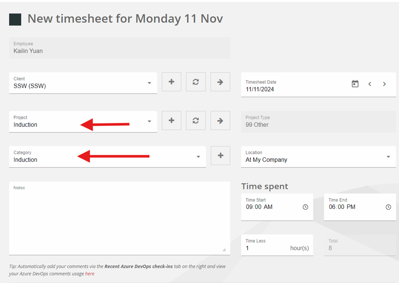Screen dimensions: 399x283
Task: Refresh the Client list
Action: coord(196,82)
